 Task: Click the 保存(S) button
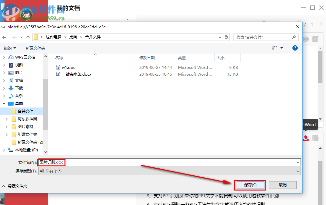pos(250,185)
